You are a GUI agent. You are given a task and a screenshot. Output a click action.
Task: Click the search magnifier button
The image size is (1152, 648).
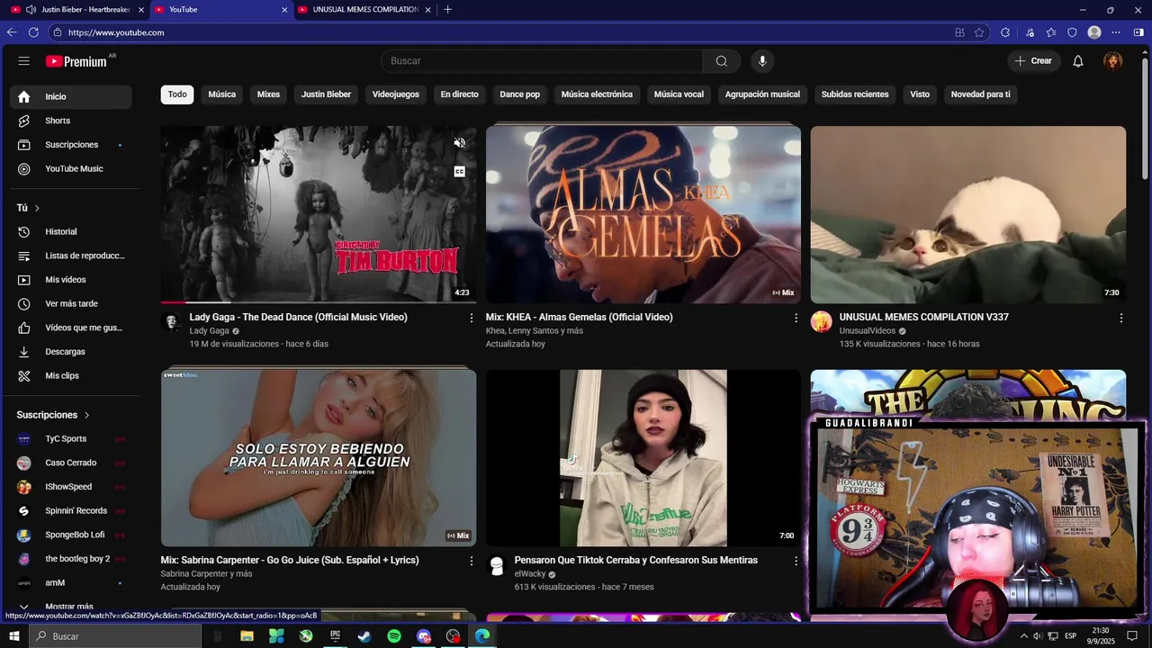pos(721,61)
